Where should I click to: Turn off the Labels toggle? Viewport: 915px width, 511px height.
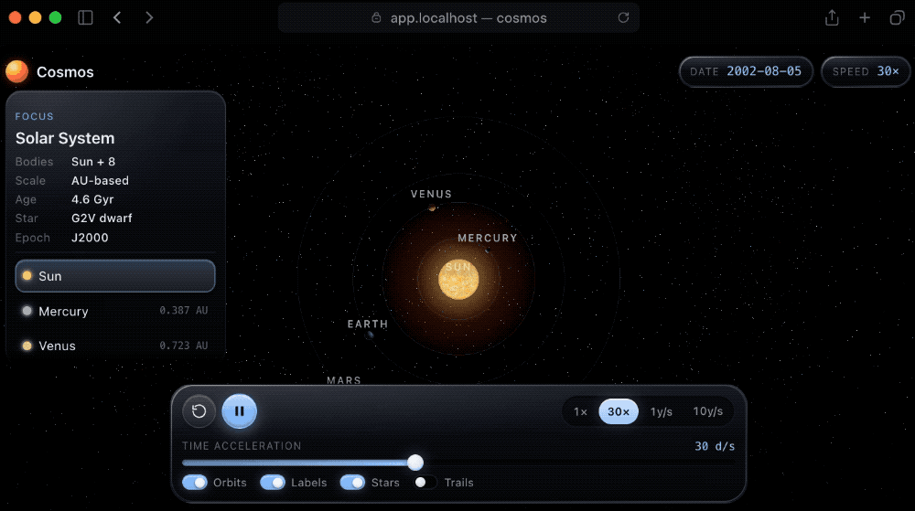tap(273, 483)
